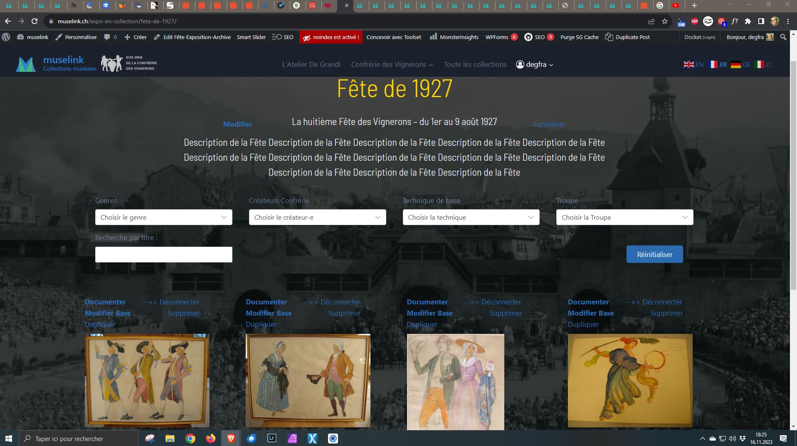Open MonsterInsights in admin bar

pos(454,37)
